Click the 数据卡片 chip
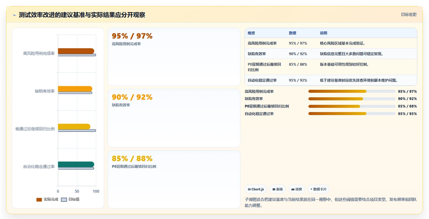The height and width of the screenshot is (219, 429). coord(318,189)
